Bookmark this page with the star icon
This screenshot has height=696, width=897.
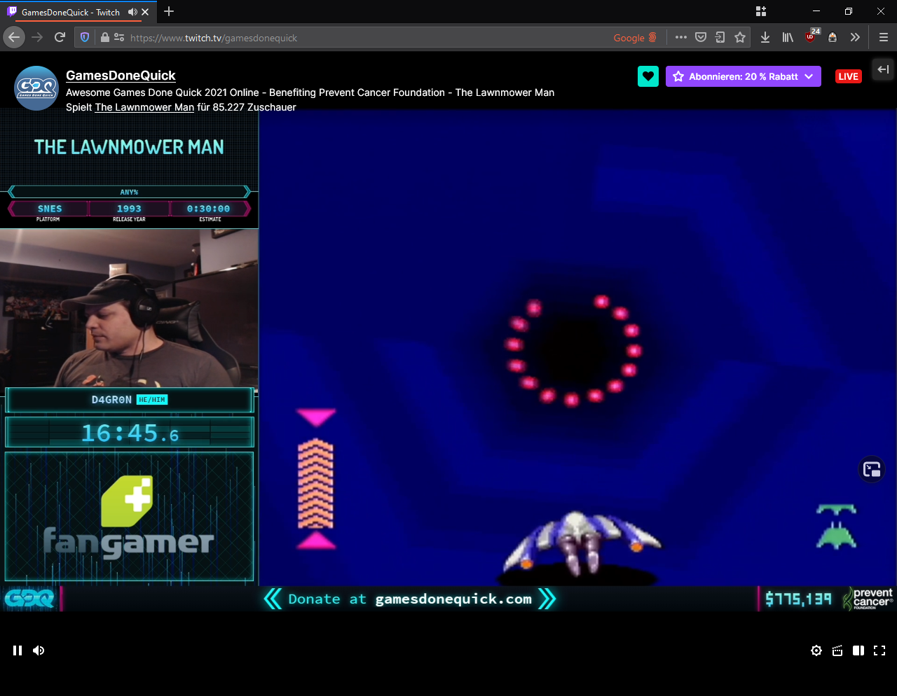pyautogui.click(x=740, y=38)
